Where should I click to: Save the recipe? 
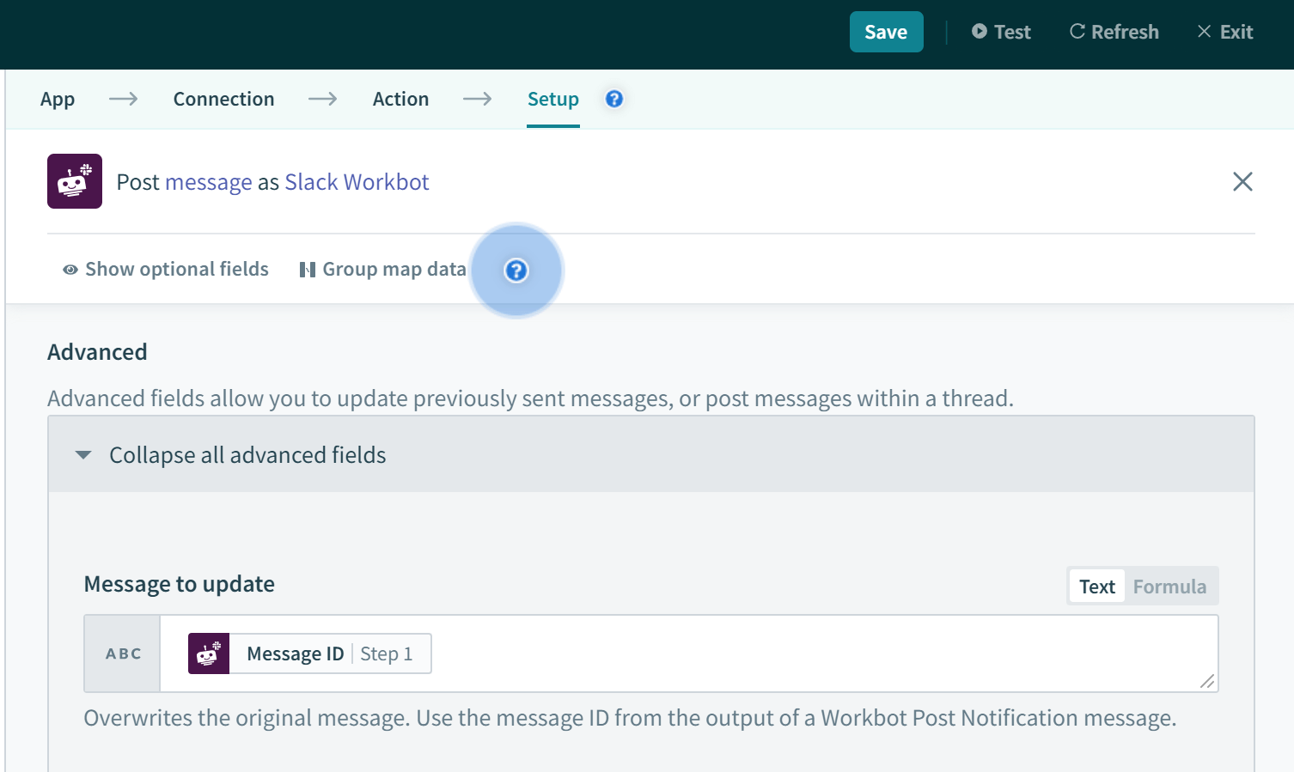click(x=886, y=31)
